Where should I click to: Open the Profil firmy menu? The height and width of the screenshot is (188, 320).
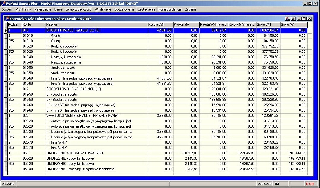click(23, 9)
